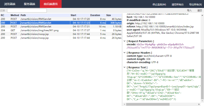Click the vertical scrollbar of details panel

202,74
